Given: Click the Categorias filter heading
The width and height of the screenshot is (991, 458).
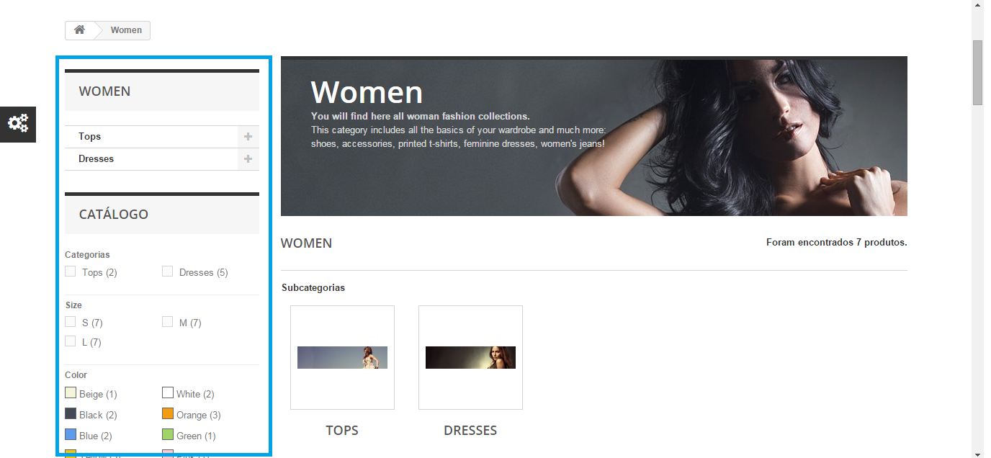Looking at the screenshot, I should coord(87,255).
